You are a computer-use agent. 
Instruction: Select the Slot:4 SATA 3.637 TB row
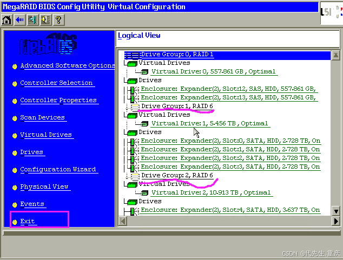(230, 210)
